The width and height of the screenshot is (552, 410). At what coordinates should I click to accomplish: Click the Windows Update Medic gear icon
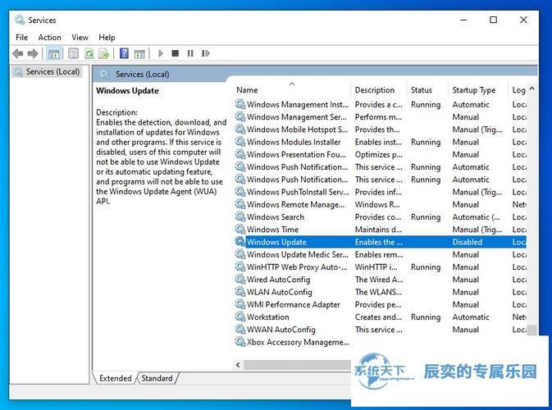point(240,254)
